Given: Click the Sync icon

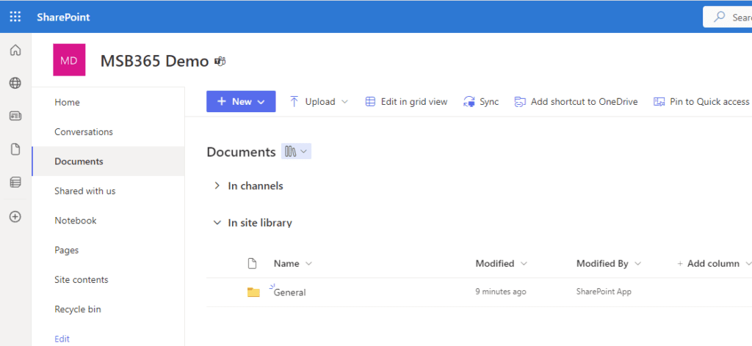Looking at the screenshot, I should click(469, 101).
